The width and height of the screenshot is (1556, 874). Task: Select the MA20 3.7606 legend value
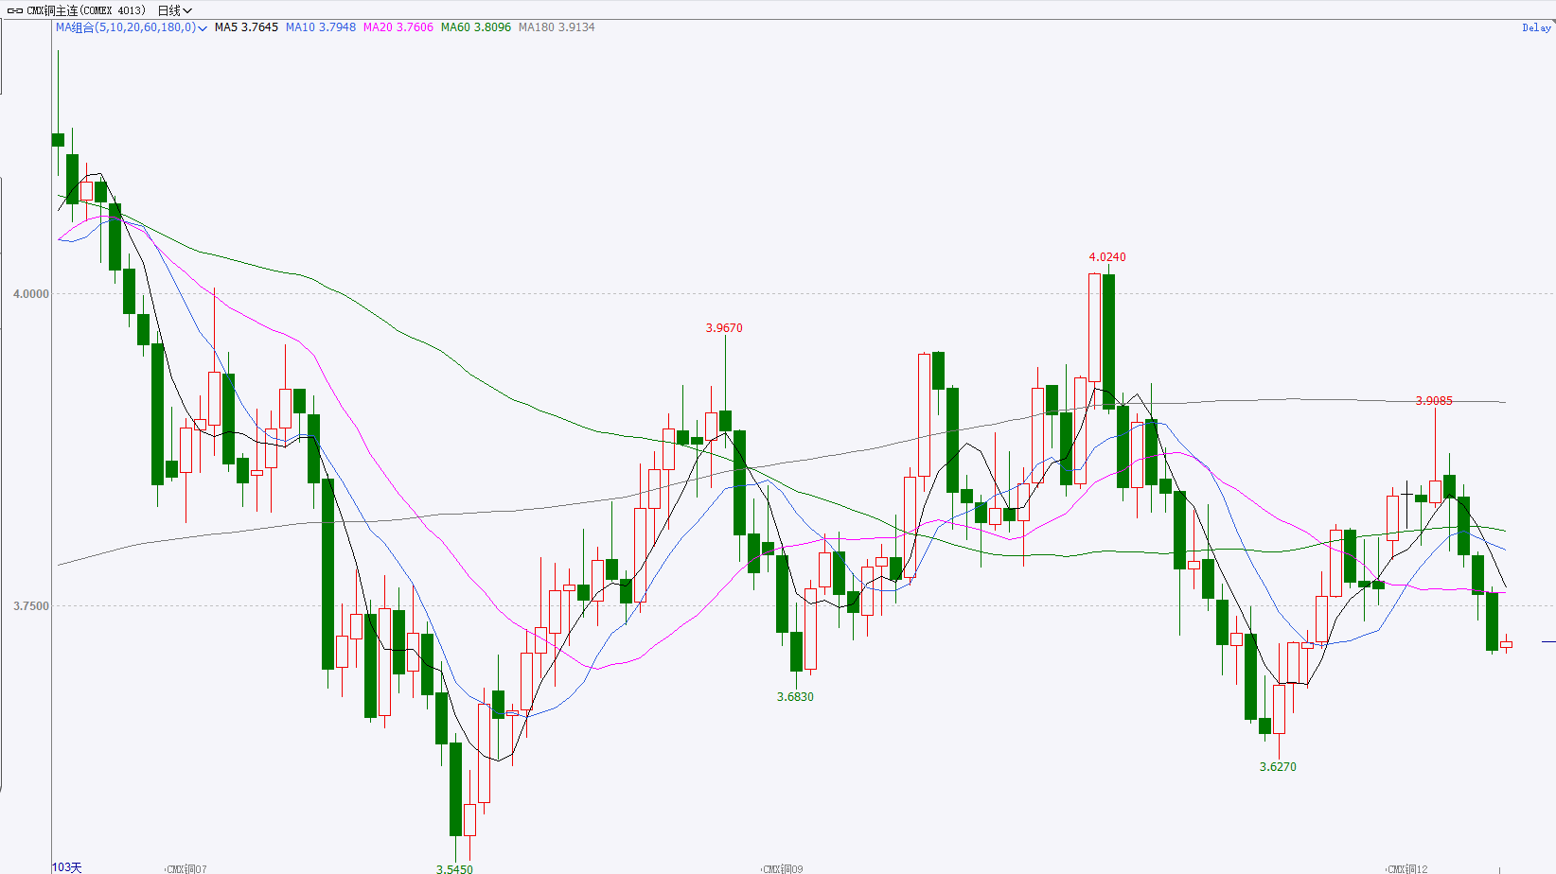(x=398, y=27)
